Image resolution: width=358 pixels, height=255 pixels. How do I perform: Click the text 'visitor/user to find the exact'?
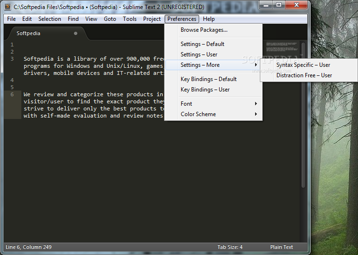[73, 101]
